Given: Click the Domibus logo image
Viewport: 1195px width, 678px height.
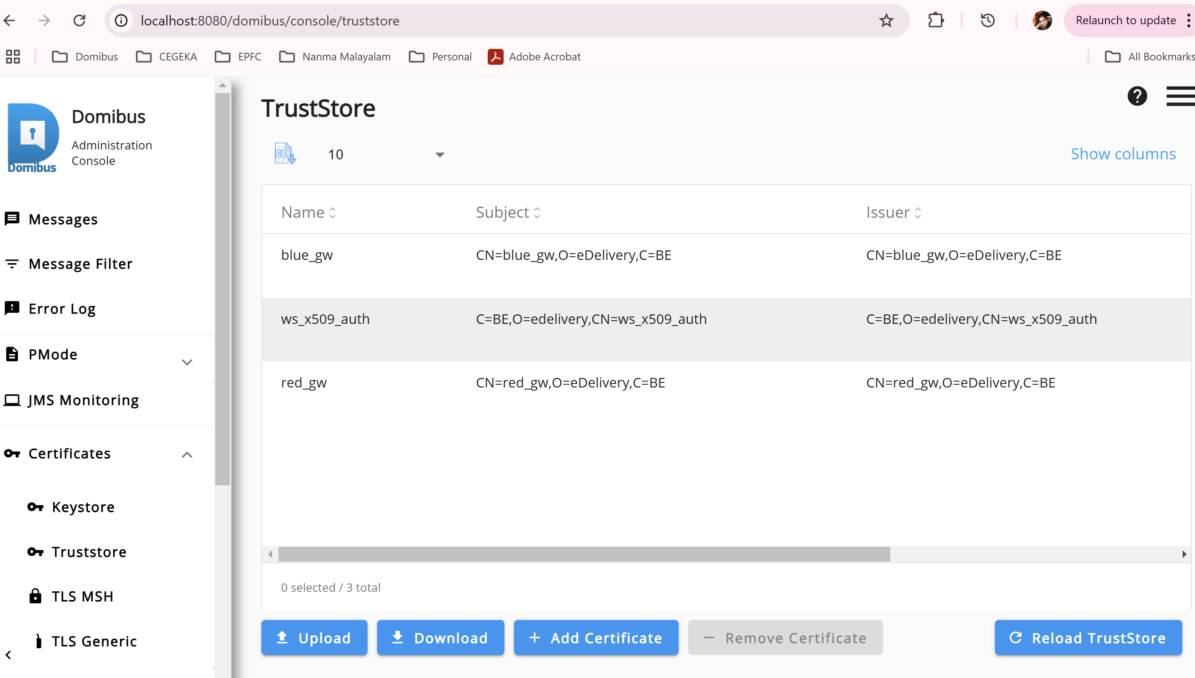Looking at the screenshot, I should click(x=33, y=138).
